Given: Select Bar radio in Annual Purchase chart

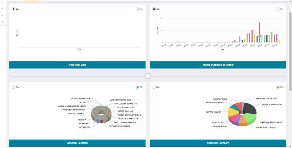Looking at the screenshot, I should (x=154, y=9).
